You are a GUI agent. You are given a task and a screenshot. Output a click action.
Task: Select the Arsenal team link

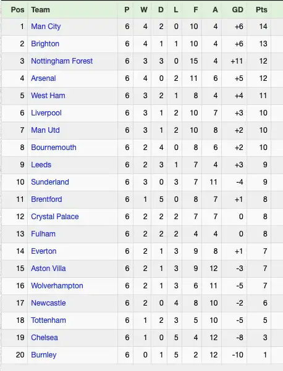[43, 78]
